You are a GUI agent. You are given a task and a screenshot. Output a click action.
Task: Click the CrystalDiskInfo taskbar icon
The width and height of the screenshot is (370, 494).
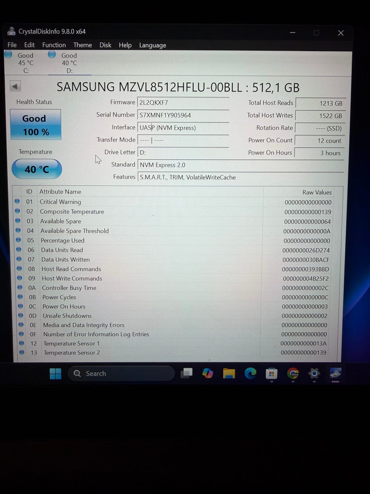[335, 373]
